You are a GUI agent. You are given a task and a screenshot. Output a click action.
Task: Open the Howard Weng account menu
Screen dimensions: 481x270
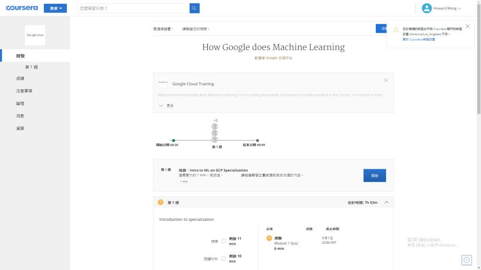point(447,8)
